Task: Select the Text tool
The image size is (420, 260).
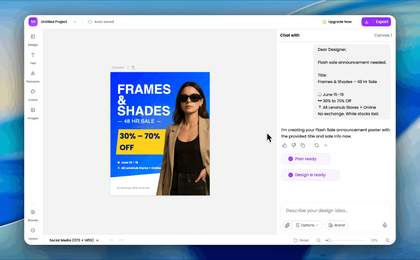Action: click(x=33, y=58)
